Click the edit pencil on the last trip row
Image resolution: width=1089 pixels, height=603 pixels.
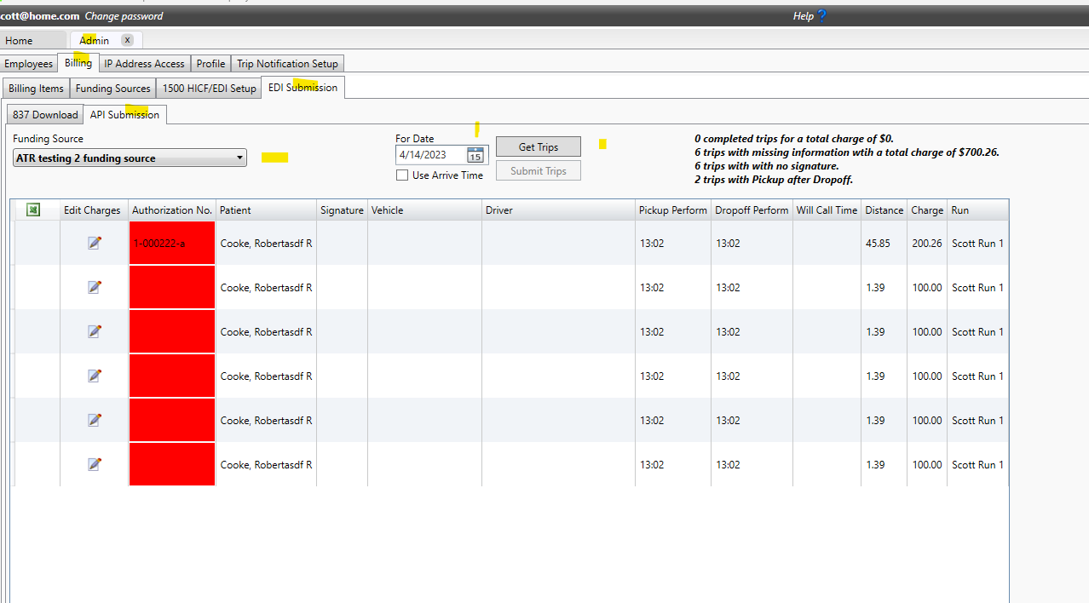(94, 464)
